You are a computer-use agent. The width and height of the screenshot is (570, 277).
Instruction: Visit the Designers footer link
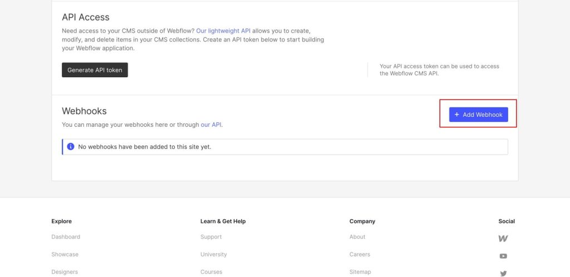(x=65, y=271)
